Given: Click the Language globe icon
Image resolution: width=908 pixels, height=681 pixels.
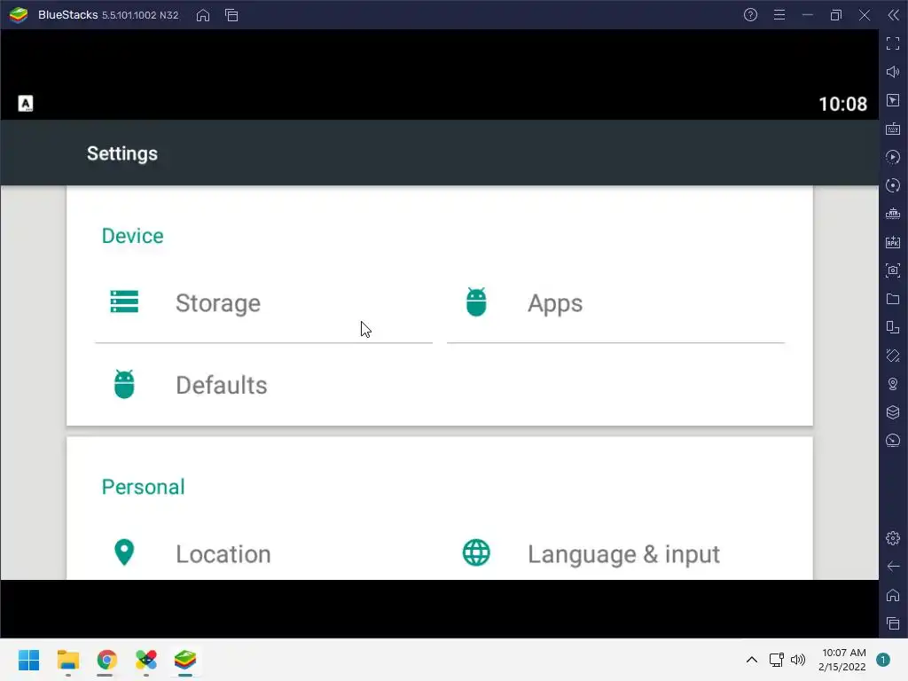Looking at the screenshot, I should point(476,552).
